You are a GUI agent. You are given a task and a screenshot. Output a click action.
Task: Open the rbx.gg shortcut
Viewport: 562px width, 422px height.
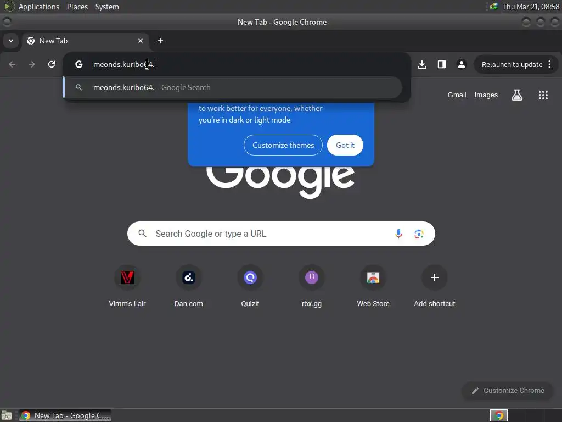312,286
